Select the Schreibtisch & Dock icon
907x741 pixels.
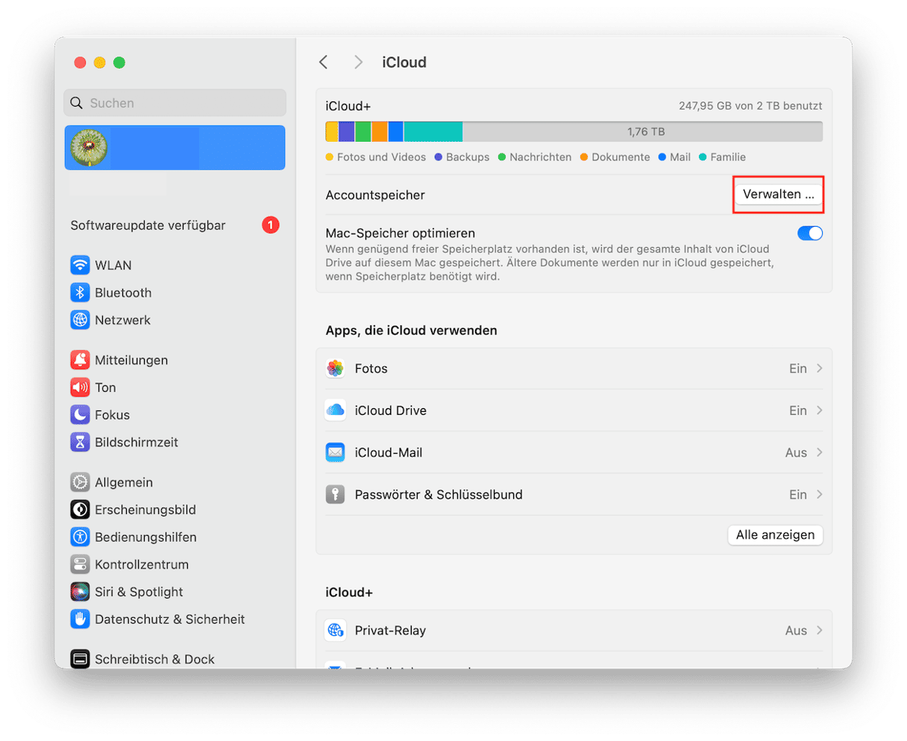pos(80,659)
